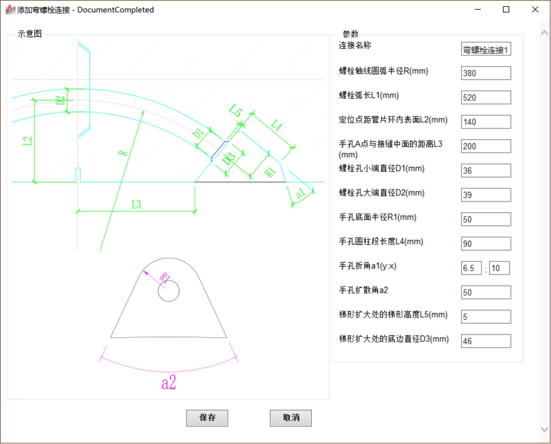Select the 螺栓孔大端直径D2 field showing 39
The width and height of the screenshot is (551, 444).
[x=486, y=194]
